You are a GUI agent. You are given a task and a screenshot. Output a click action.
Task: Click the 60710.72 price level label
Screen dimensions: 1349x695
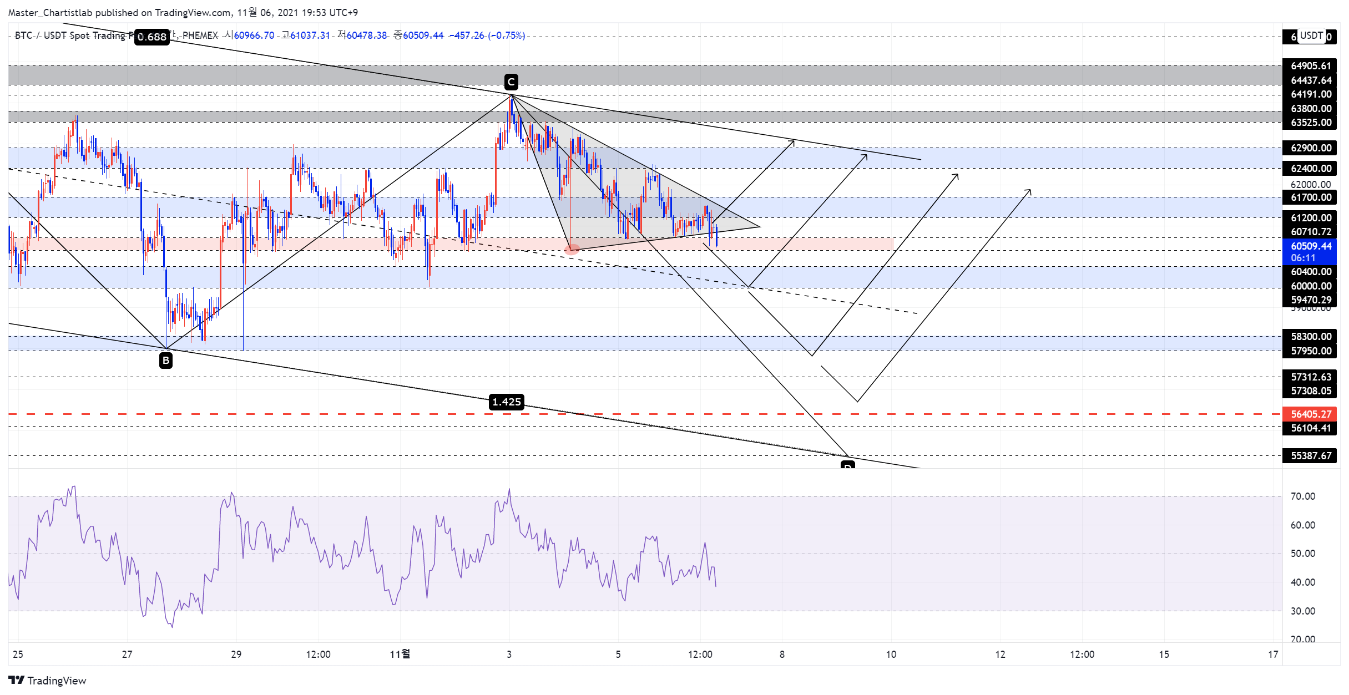tap(1311, 232)
